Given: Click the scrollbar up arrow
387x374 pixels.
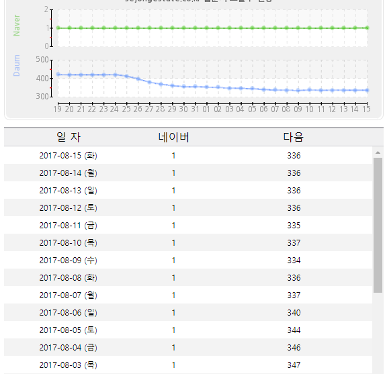Looking at the screenshot, I should pos(378,152).
